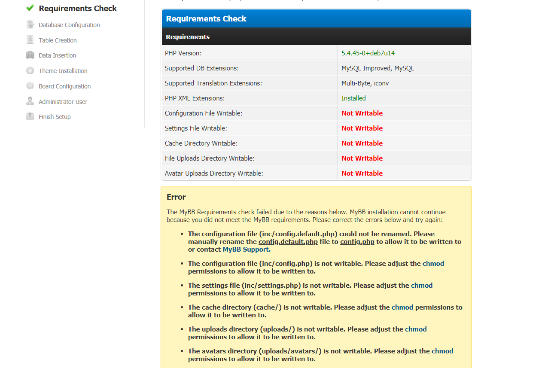Select Database Configuration step label
Image resolution: width=545 pixels, height=368 pixels.
point(69,25)
